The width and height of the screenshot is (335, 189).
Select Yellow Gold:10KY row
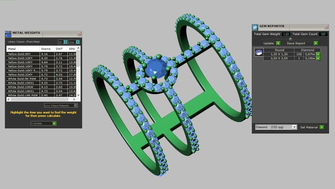pyautogui.click(x=41, y=58)
